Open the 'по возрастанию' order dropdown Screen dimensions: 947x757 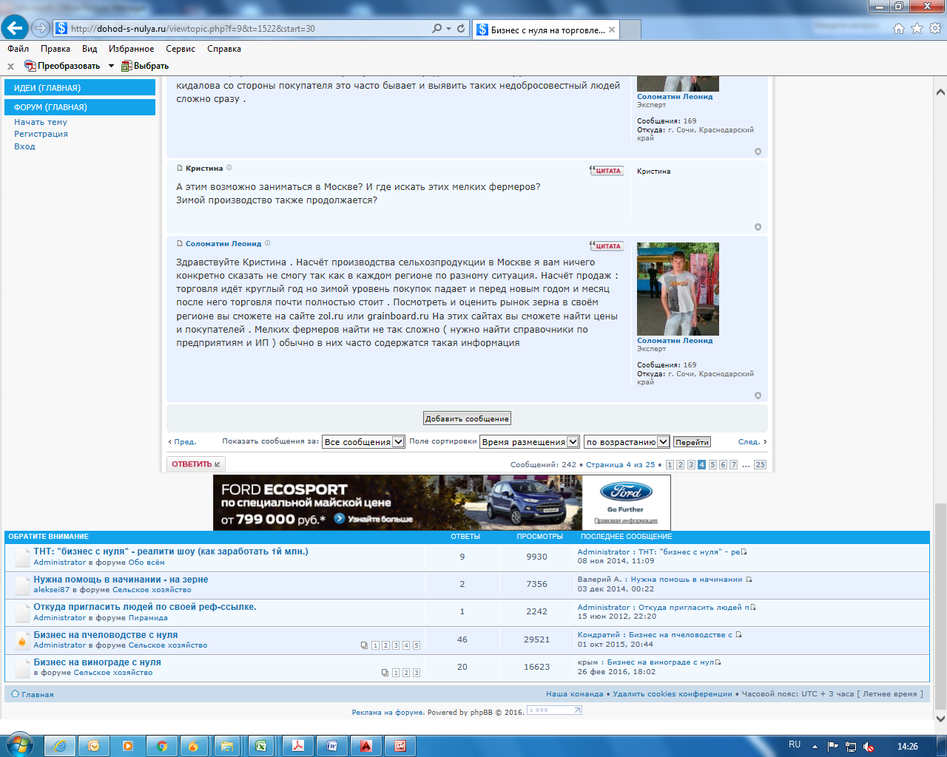coord(627,442)
